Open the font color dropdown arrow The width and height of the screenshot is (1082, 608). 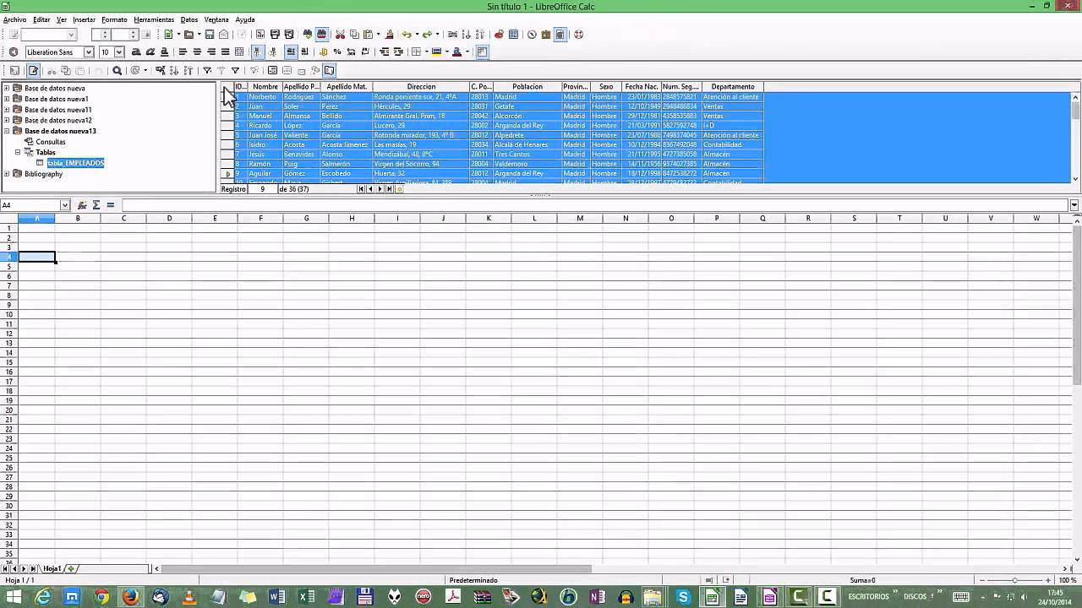point(467,52)
